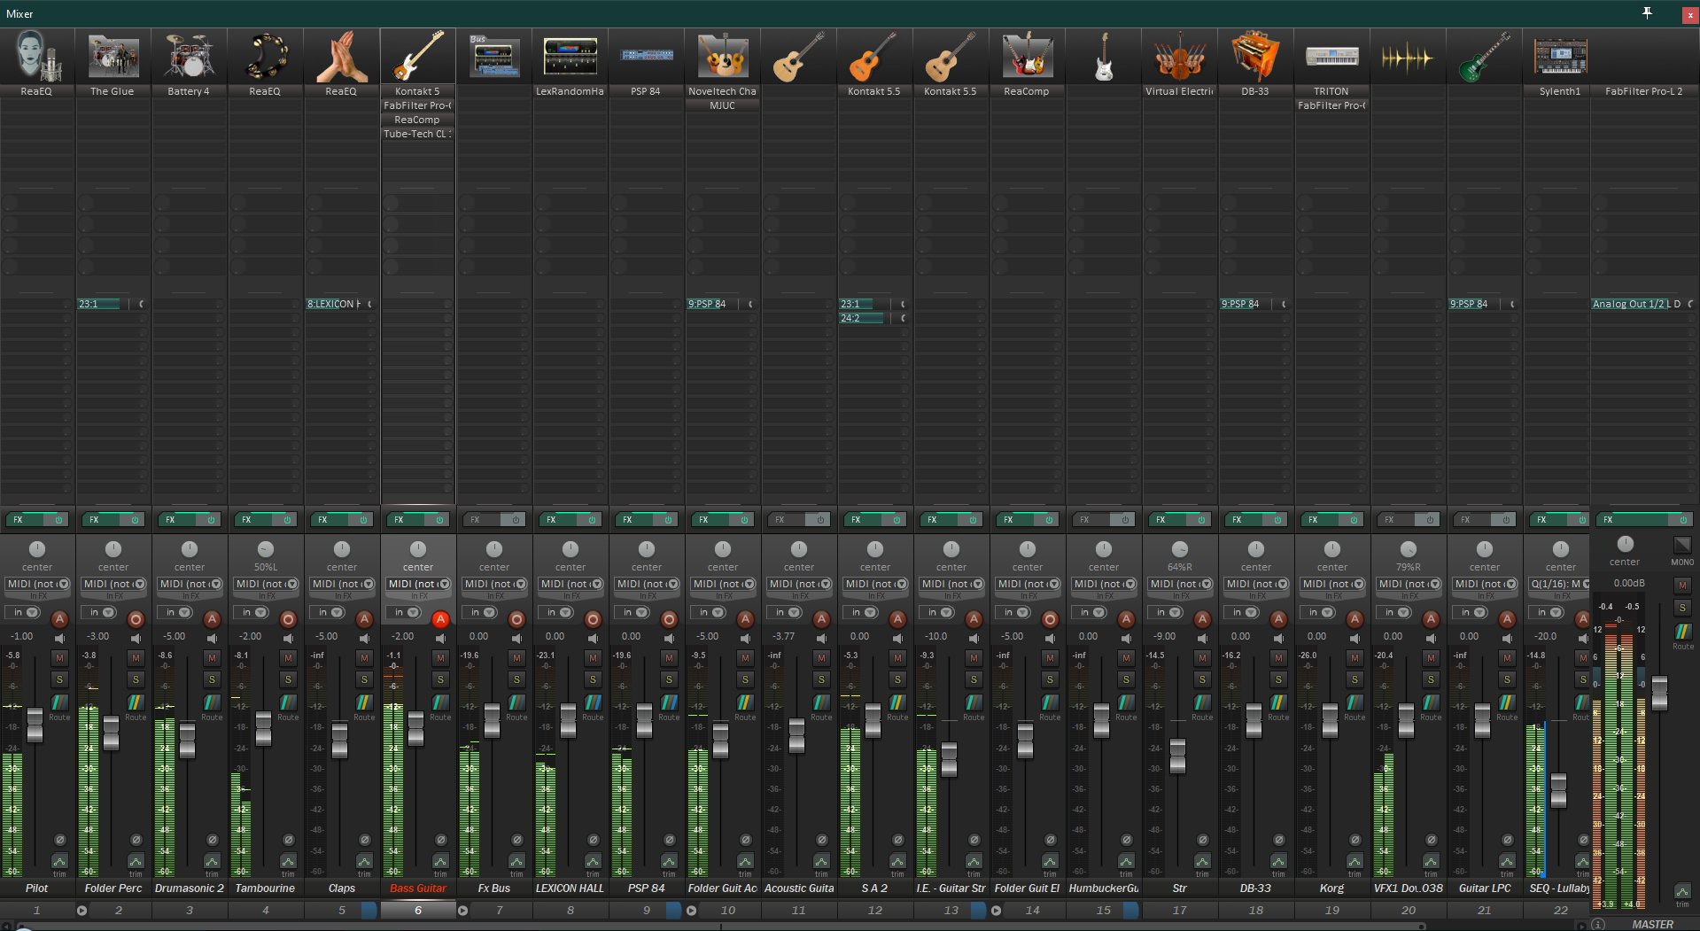
Task: Open FabFilter Pro-L 2 on master channel
Action: (x=1643, y=91)
